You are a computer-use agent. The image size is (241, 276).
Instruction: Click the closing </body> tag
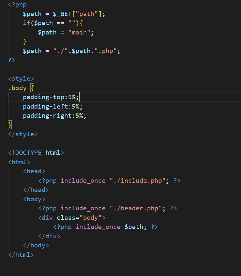click(x=36, y=245)
